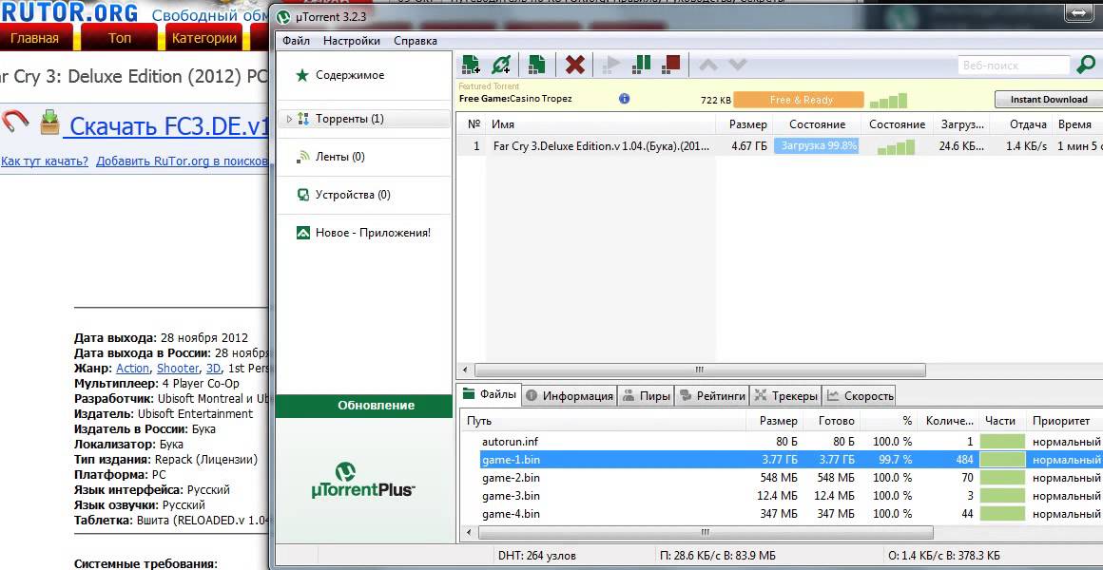Click the red X Remove torrent icon
This screenshot has height=570, width=1103.
point(574,66)
